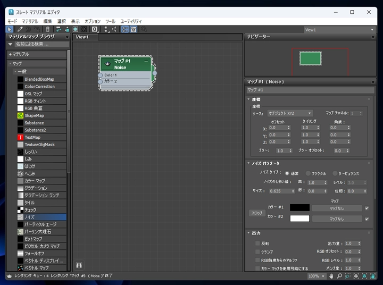Open Material ID Channel flyout button

click(95, 29)
